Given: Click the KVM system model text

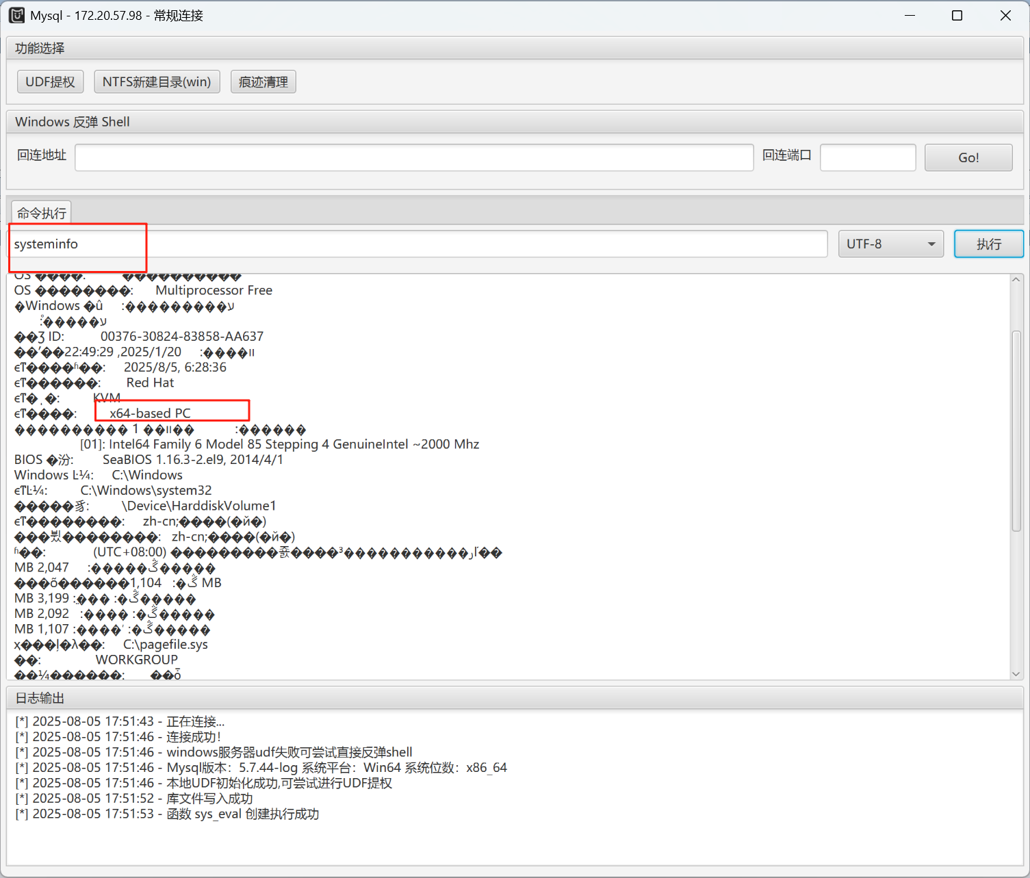Looking at the screenshot, I should [x=107, y=398].
